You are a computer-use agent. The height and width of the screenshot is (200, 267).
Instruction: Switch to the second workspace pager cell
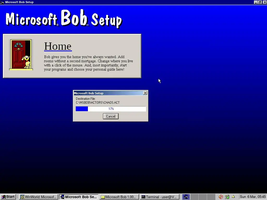pyautogui.click(x=194, y=197)
